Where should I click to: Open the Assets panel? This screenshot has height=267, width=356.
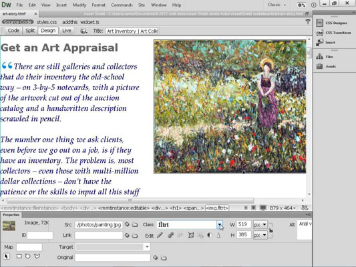click(x=326, y=67)
